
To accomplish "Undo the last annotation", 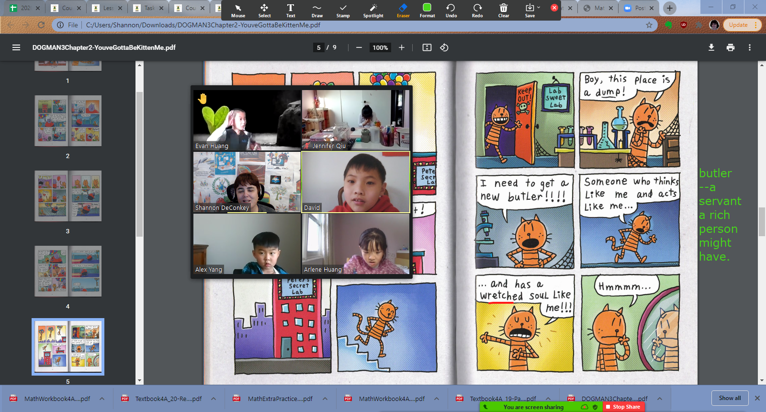I will tap(451, 11).
